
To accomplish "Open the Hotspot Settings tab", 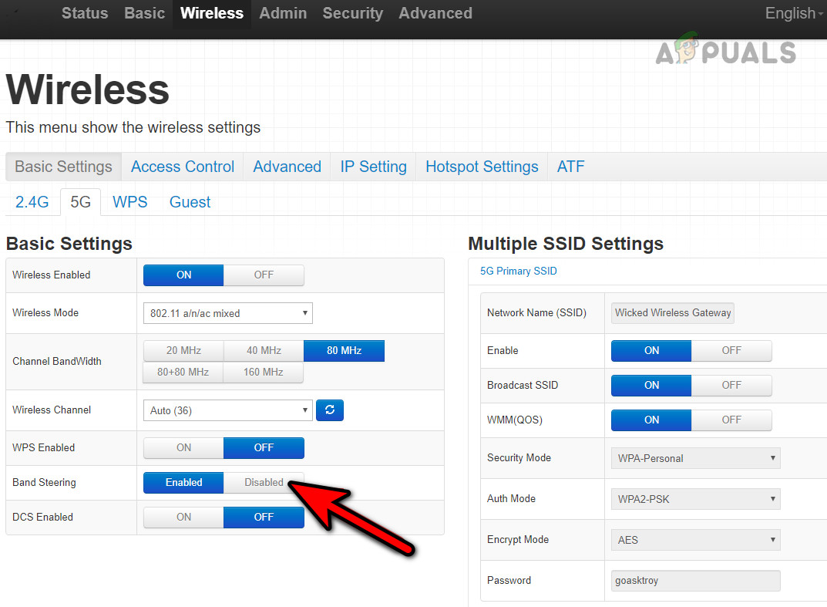I will 481,166.
